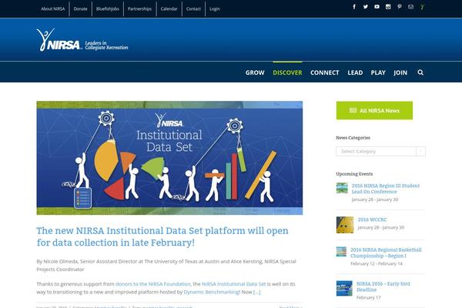Follow 'NIRSA Institutional Data Set' text link

click(x=233, y=284)
